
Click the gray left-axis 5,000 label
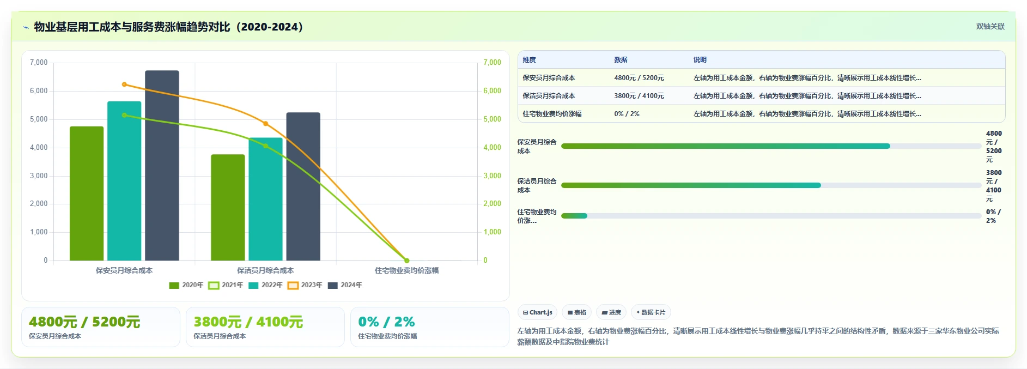[39, 119]
